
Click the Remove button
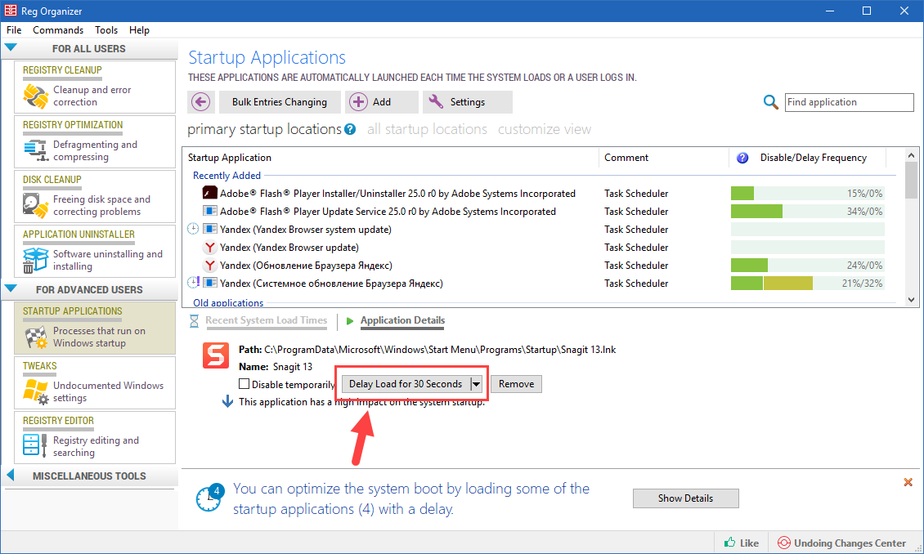coord(515,384)
